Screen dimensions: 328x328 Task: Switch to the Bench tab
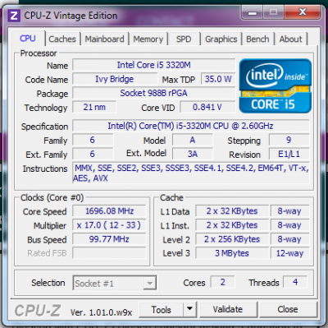pos(257,39)
